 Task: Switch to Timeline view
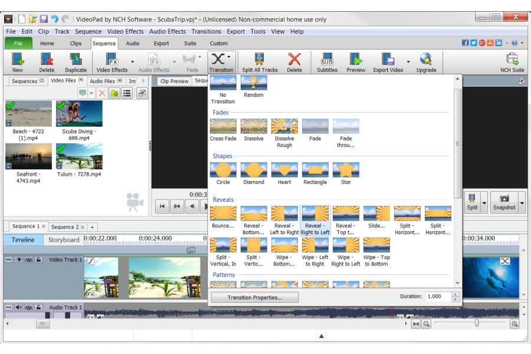click(23, 240)
